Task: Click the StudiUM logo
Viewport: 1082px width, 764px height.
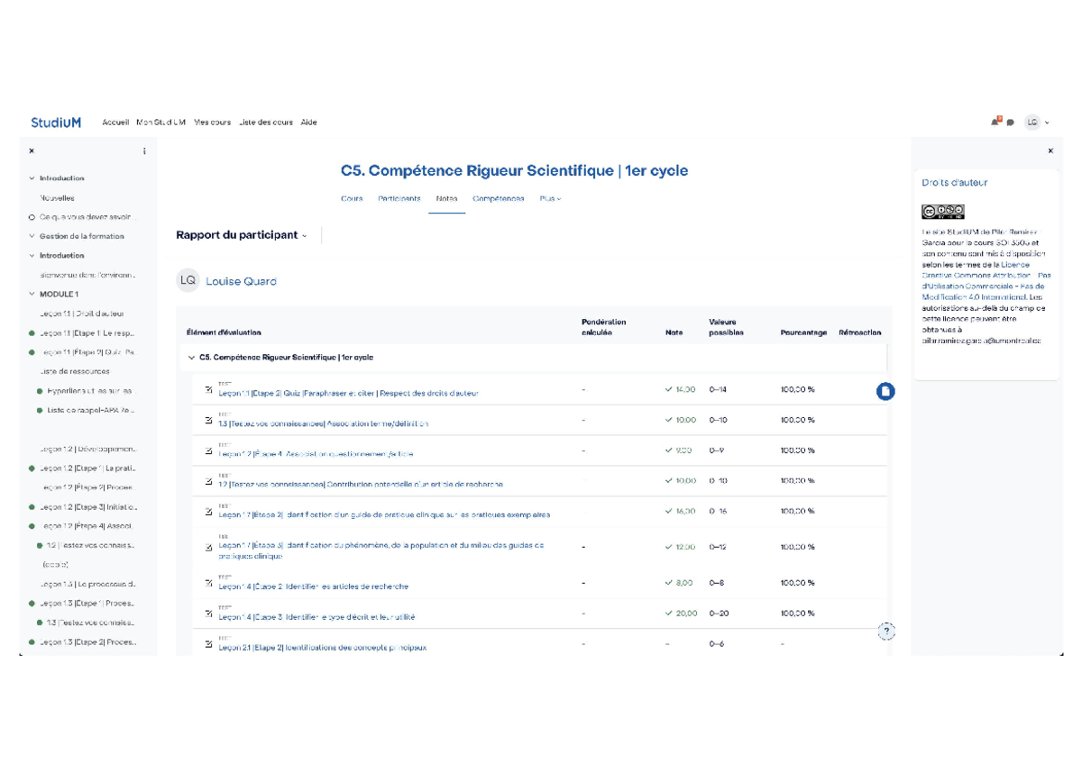Action: (x=56, y=123)
